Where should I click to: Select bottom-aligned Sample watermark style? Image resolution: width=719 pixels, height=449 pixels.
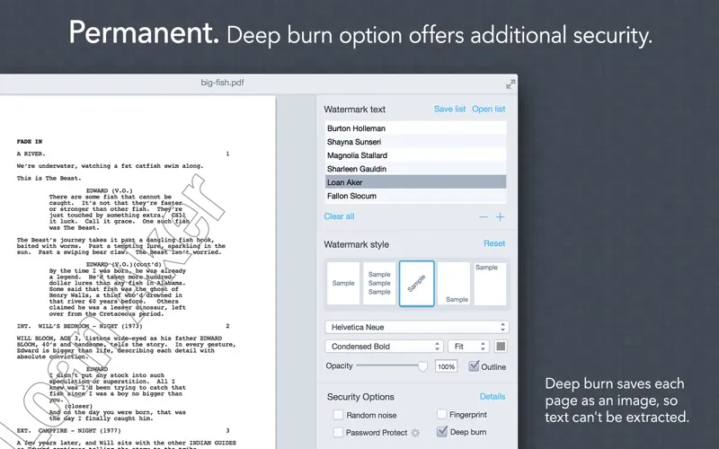click(x=454, y=283)
